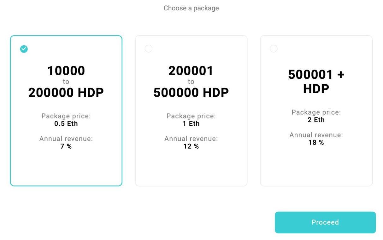
Task: Click the "Annual revenue:" label in third card
Action: coord(316,135)
